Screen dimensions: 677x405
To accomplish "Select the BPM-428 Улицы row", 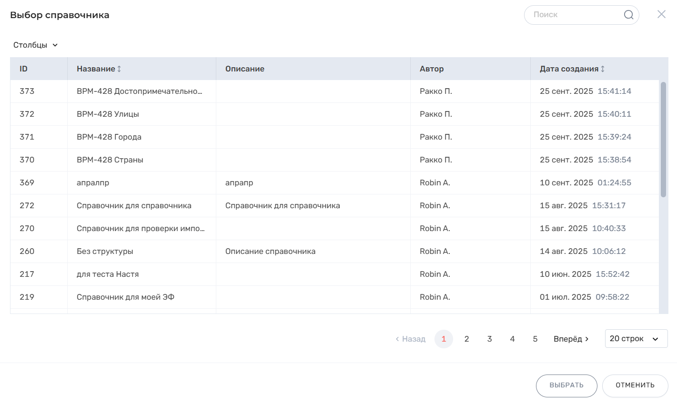I will click(x=108, y=114).
